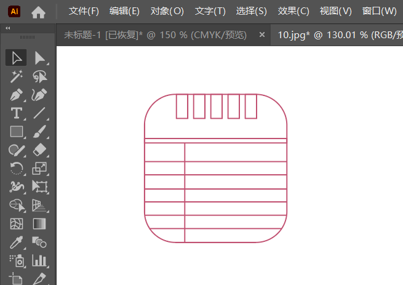Image resolution: width=403 pixels, height=285 pixels.
Task: Choose the Lasso tool
Action: (x=40, y=76)
